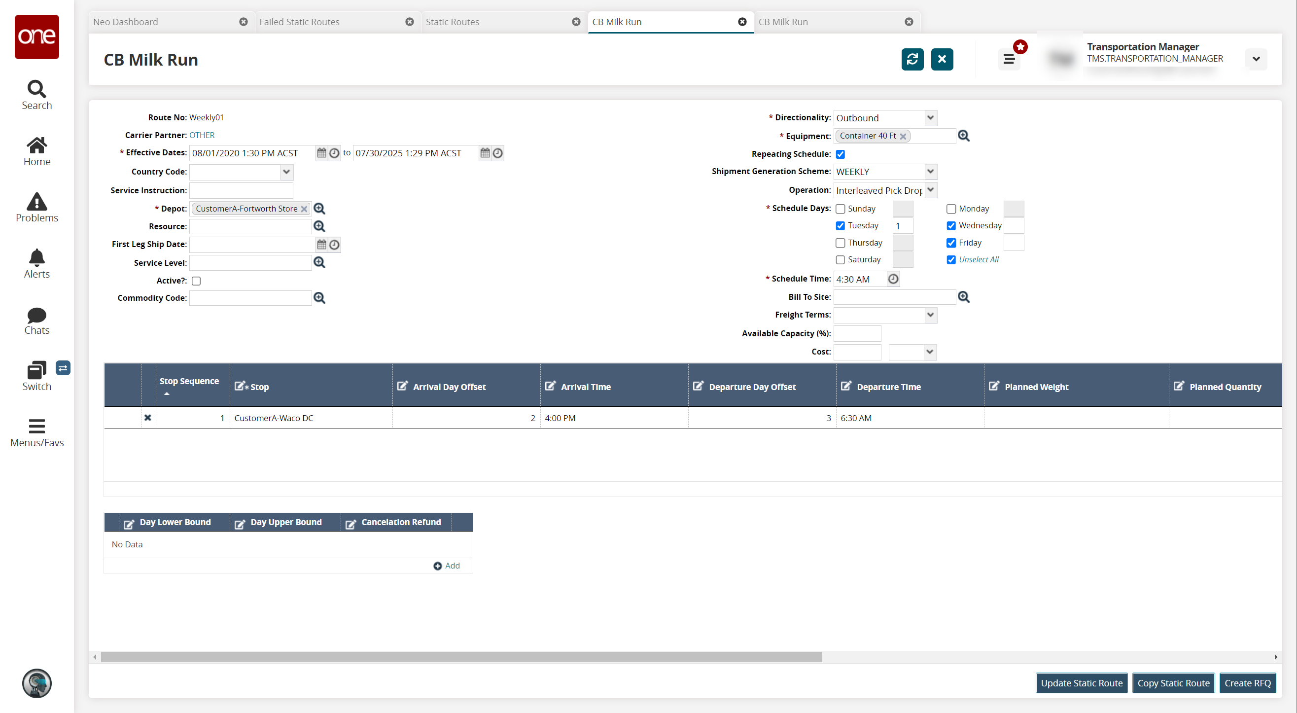Click the Update Static Route button

click(1081, 683)
